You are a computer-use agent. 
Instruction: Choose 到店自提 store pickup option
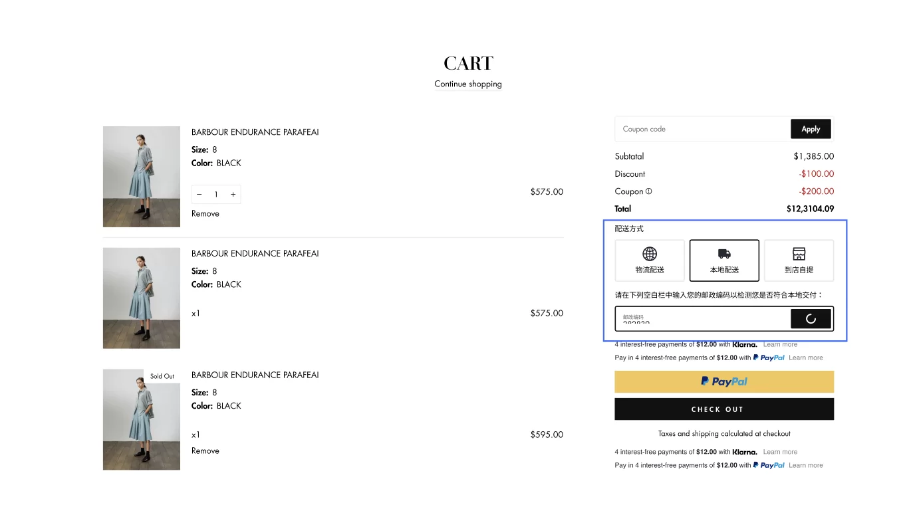click(799, 260)
